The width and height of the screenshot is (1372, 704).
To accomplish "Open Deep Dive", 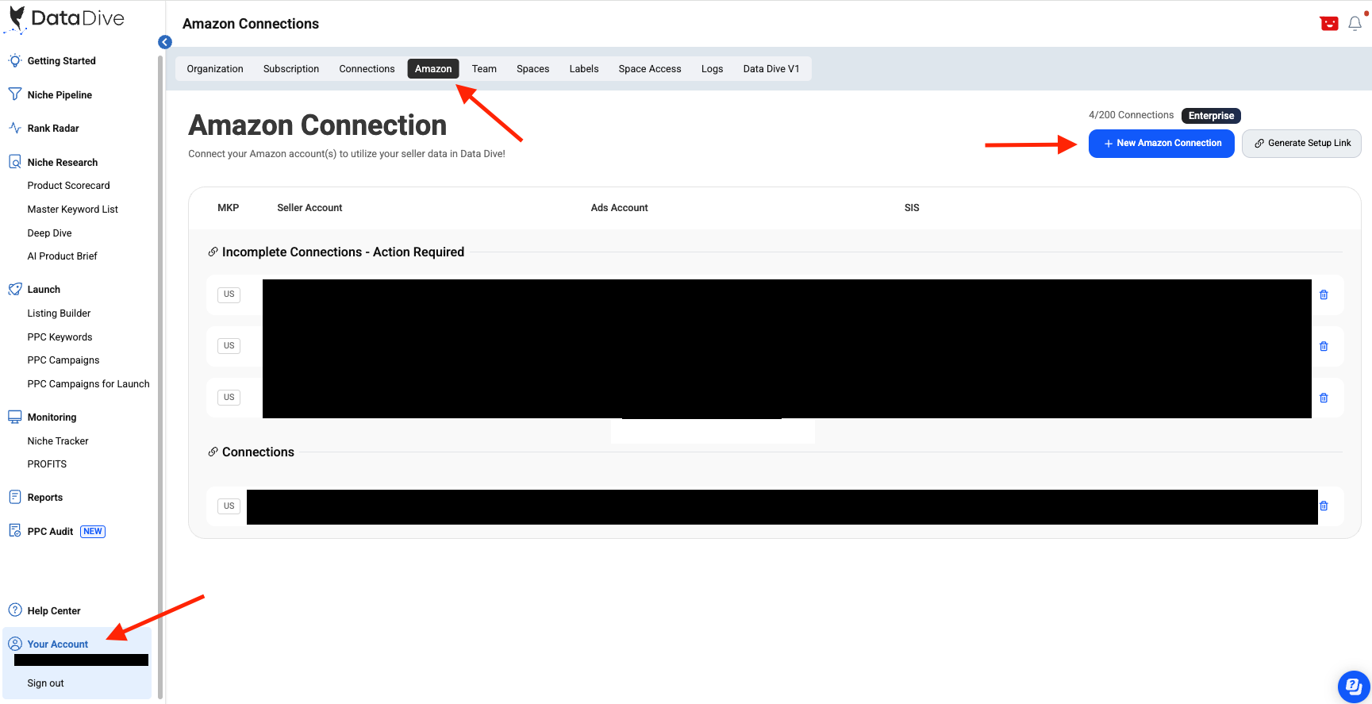I will tap(49, 233).
